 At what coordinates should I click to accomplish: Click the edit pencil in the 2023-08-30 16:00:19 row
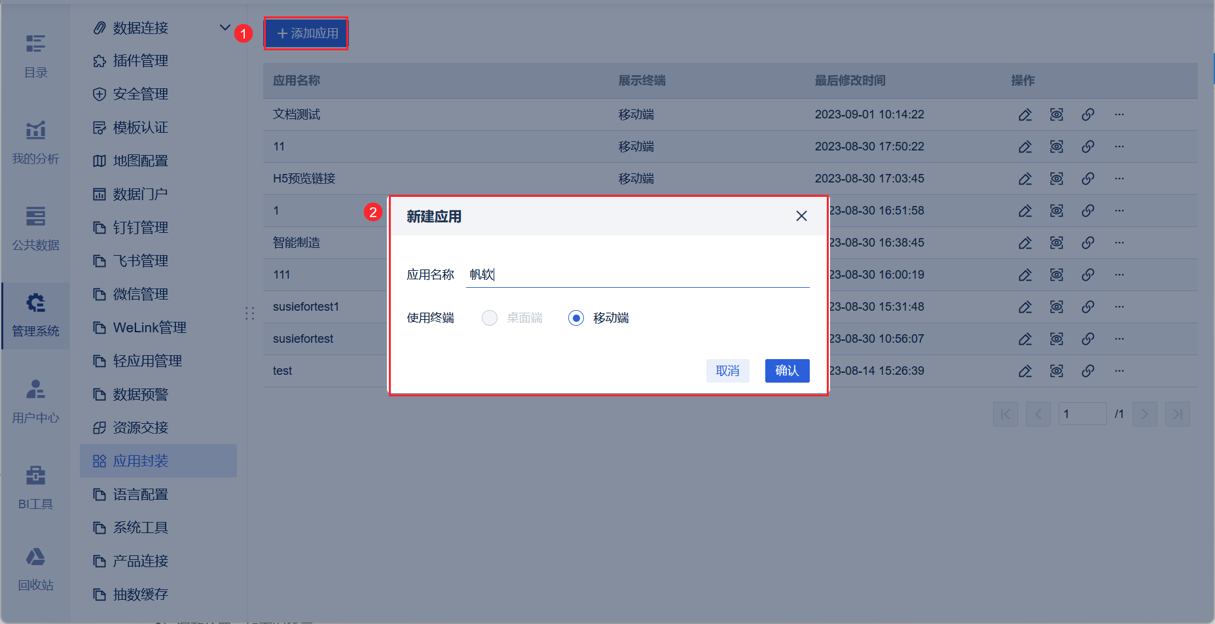[x=1025, y=275]
